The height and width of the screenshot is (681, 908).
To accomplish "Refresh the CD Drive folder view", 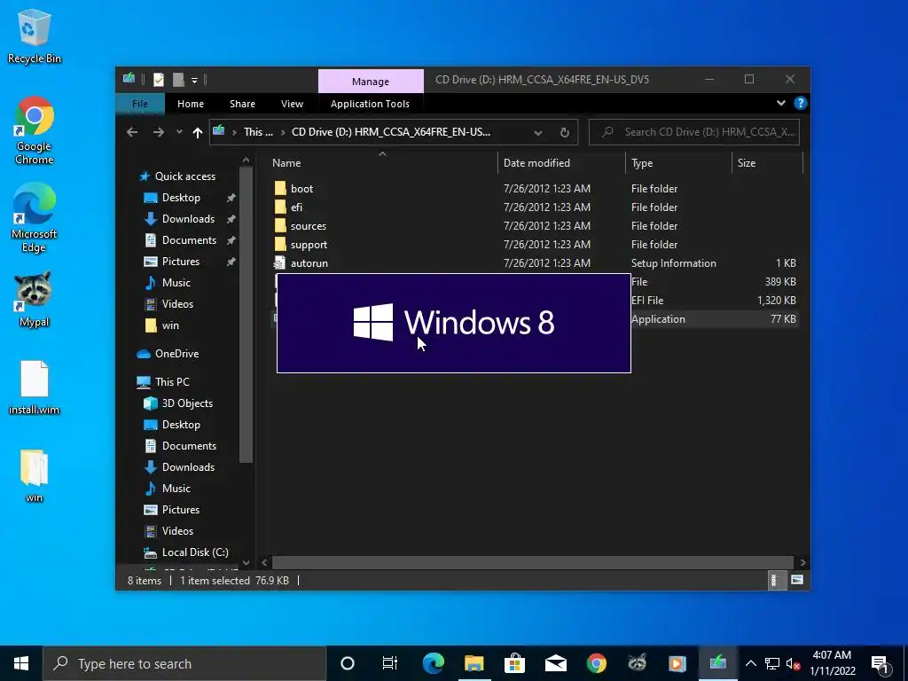I will [x=565, y=133].
